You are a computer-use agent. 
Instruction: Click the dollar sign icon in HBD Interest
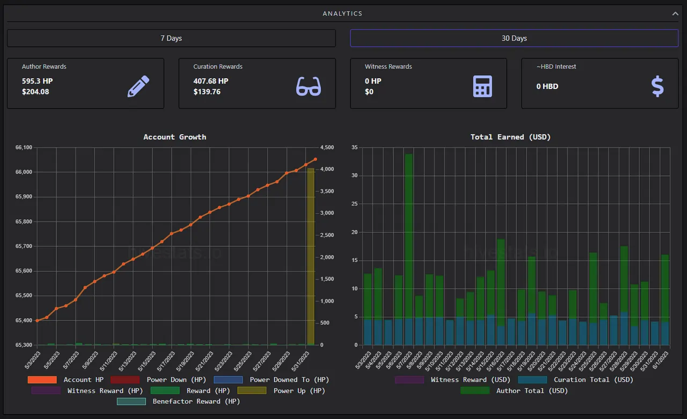tap(657, 86)
